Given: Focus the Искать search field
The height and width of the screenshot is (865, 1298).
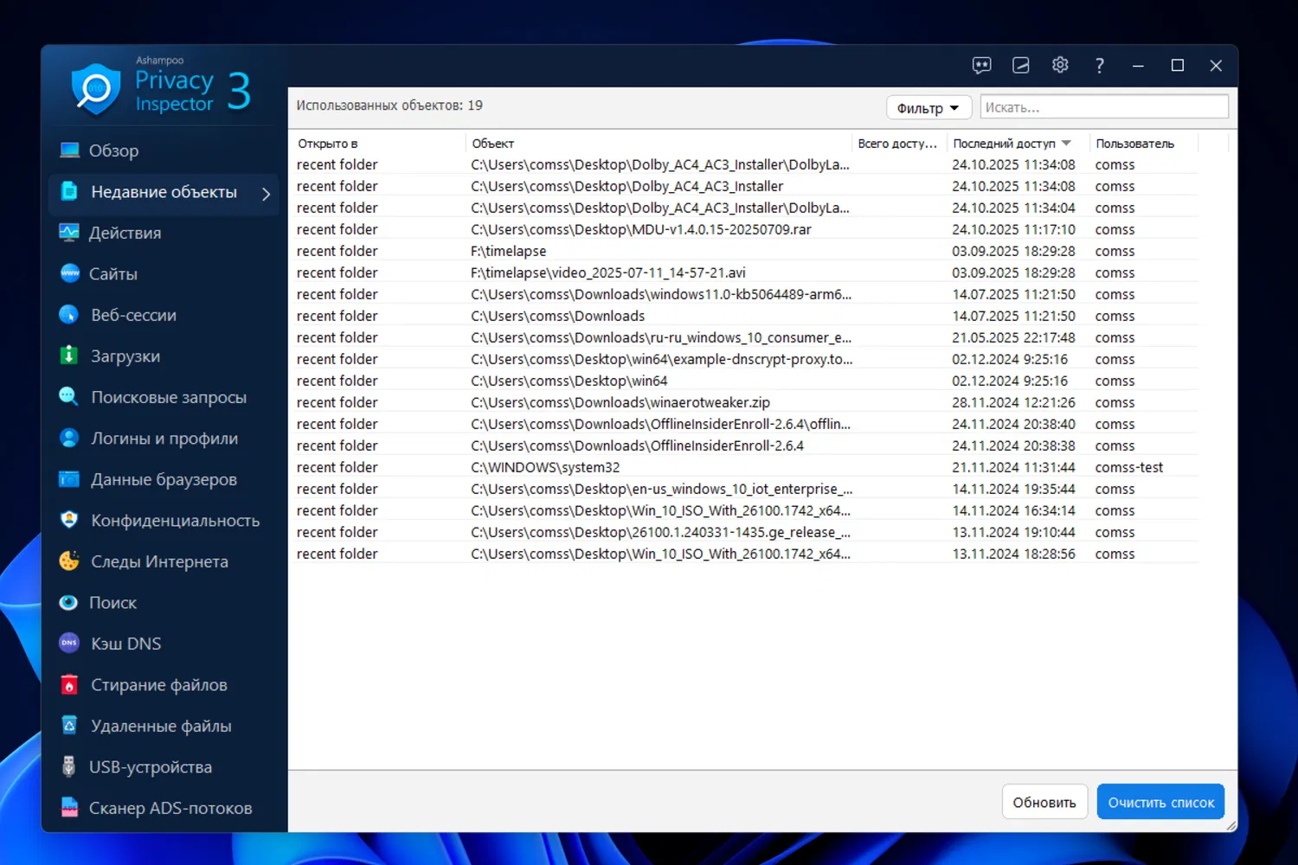Looking at the screenshot, I should tap(1104, 107).
